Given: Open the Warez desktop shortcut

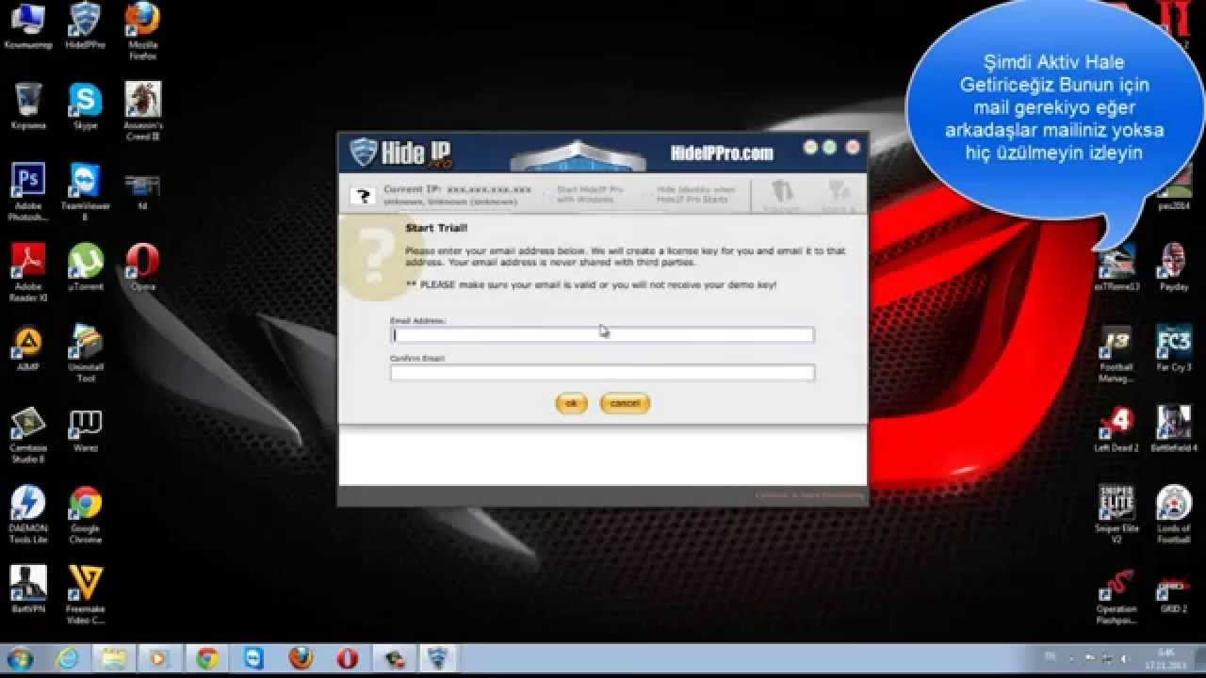Looking at the screenshot, I should 85,429.
